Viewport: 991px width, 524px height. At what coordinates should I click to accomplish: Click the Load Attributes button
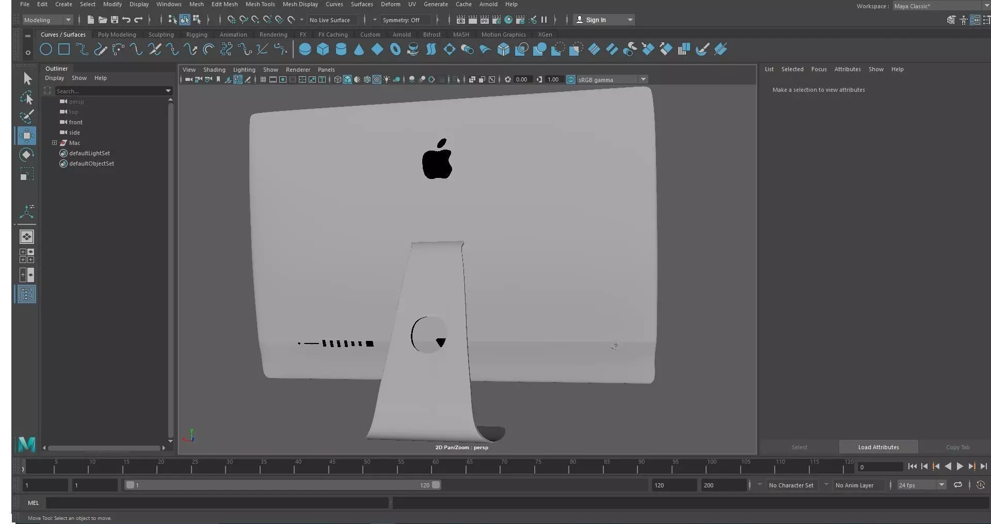point(878,447)
